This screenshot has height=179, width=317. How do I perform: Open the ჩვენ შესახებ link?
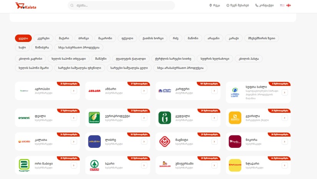(238, 5)
